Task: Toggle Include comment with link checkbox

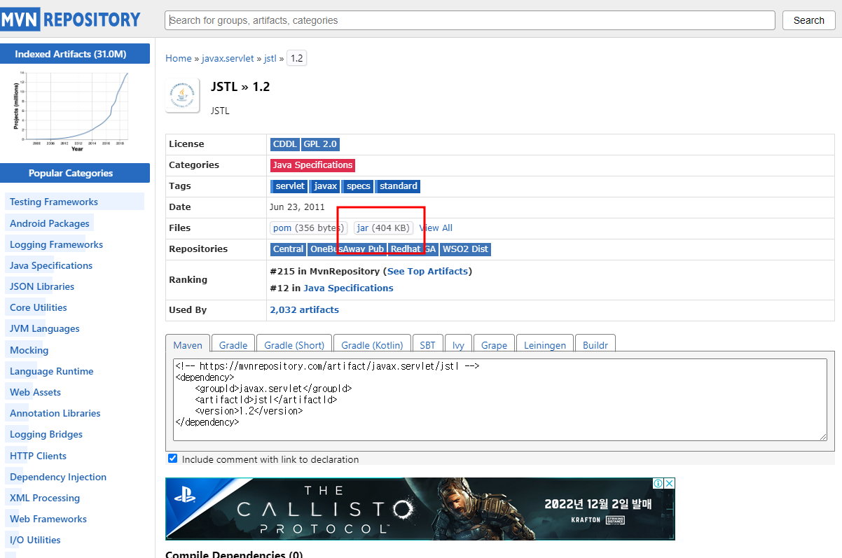Action: (172, 459)
